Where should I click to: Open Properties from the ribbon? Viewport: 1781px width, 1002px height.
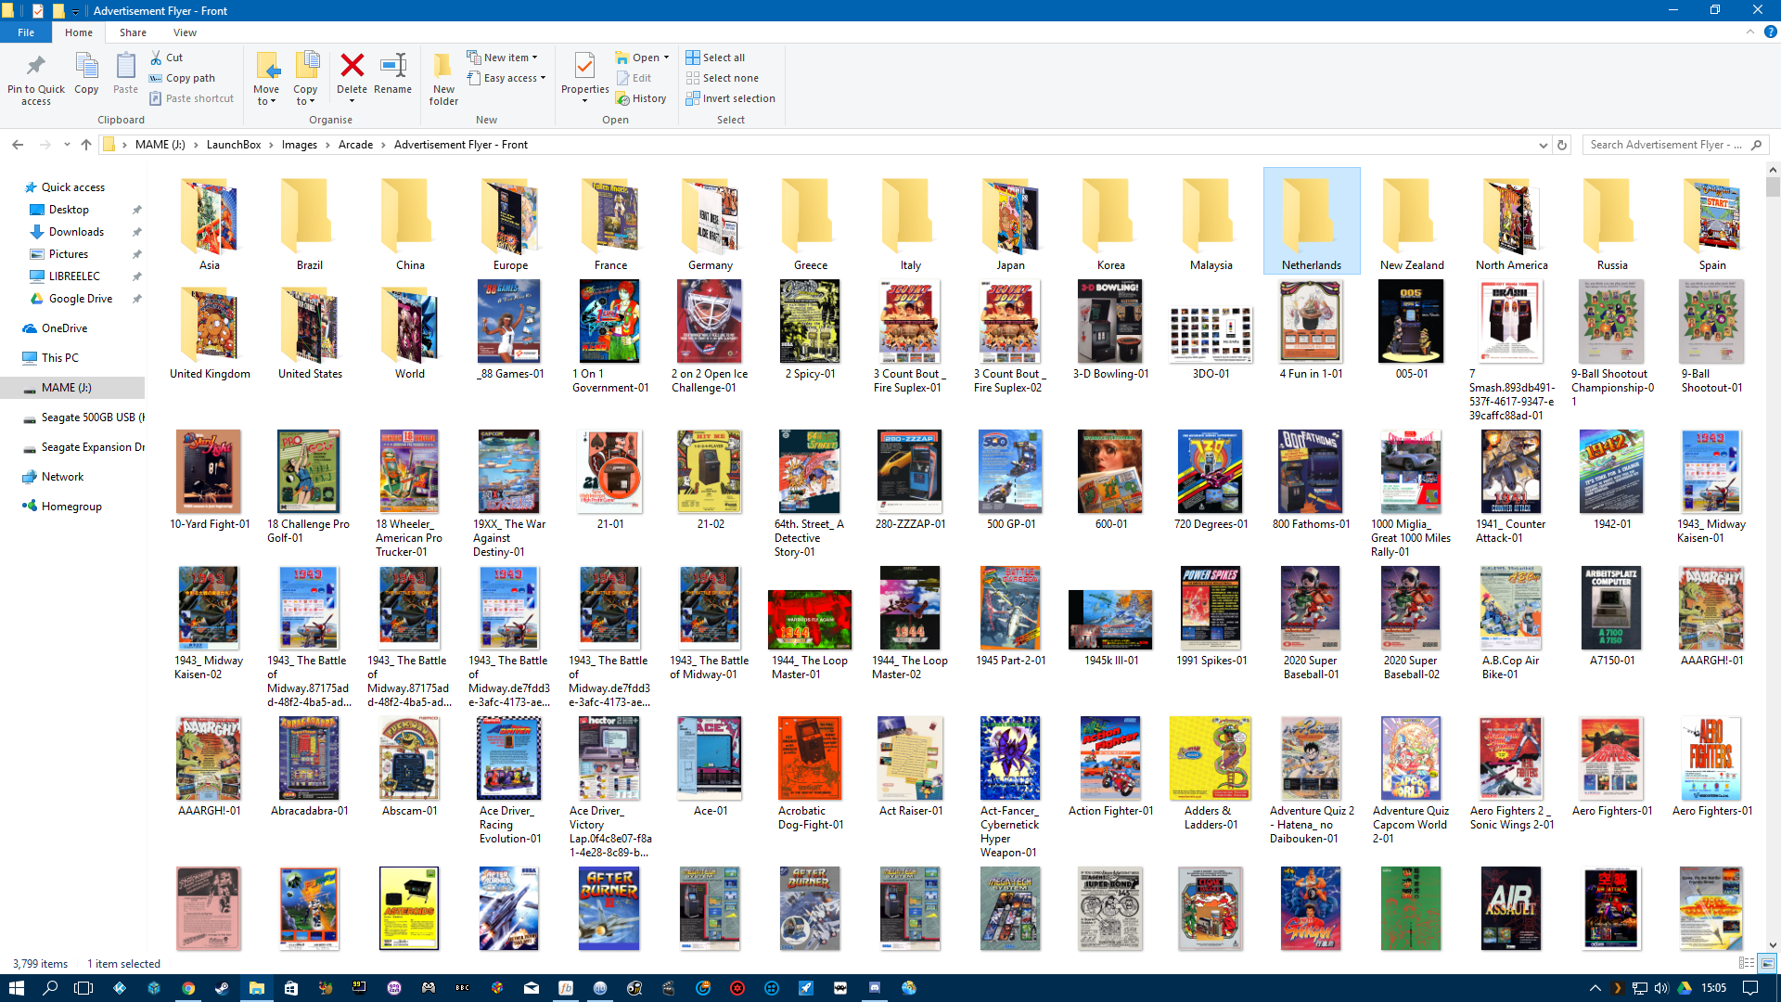pyautogui.click(x=584, y=78)
